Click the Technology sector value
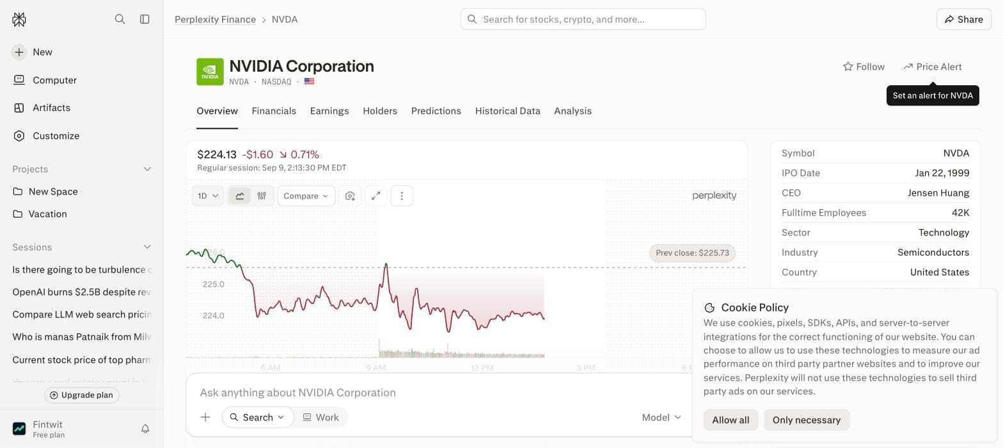Image resolution: width=1003 pixels, height=448 pixels. [x=944, y=232]
